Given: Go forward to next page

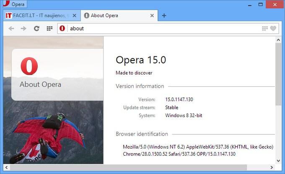Looking at the screenshot, I should 23,28.
